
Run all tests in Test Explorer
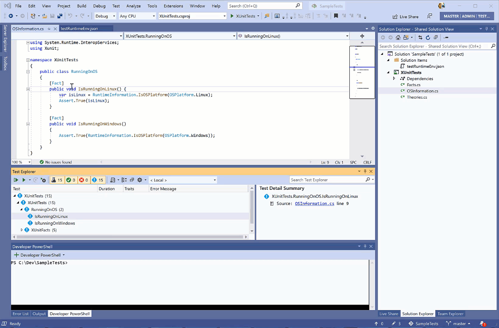[x=16, y=180]
